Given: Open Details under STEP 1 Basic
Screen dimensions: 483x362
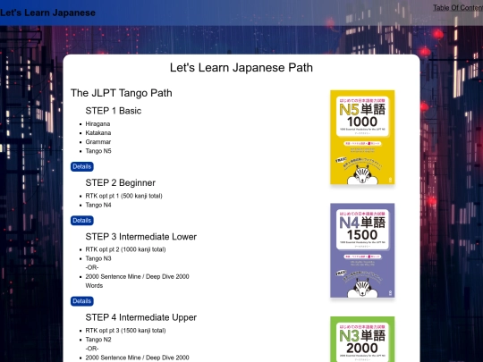Looking at the screenshot, I should [x=82, y=166].
